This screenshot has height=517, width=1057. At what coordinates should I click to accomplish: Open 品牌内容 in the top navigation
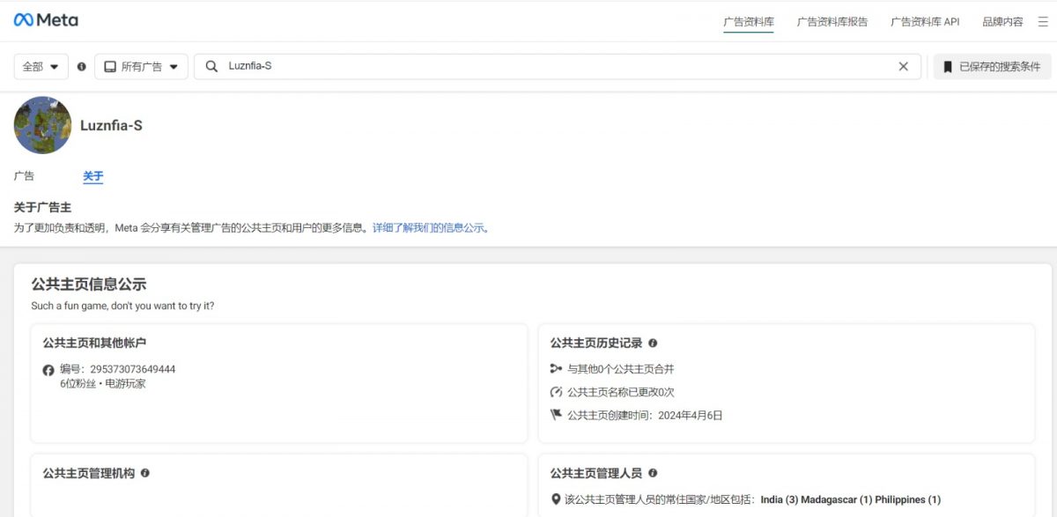tap(1003, 22)
